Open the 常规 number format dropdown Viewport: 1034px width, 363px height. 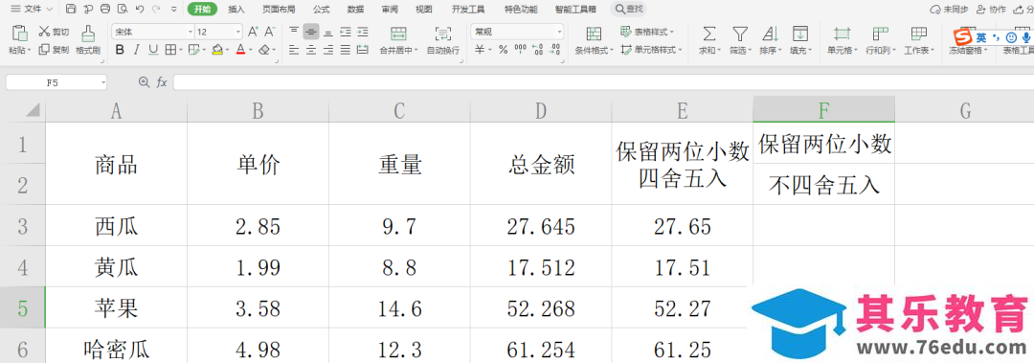[560, 32]
